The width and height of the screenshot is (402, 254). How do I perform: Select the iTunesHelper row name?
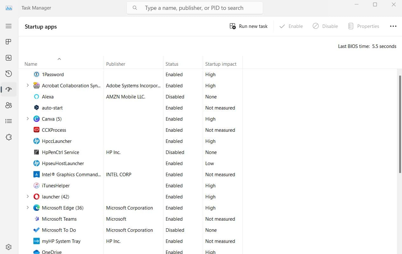point(56,186)
